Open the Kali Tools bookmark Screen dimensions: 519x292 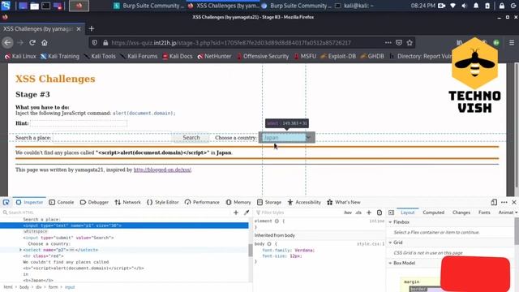click(100, 56)
